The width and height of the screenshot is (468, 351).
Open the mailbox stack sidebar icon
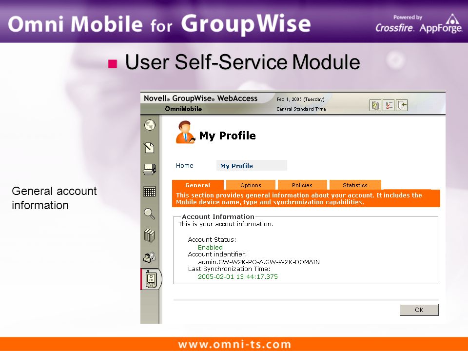150,169
